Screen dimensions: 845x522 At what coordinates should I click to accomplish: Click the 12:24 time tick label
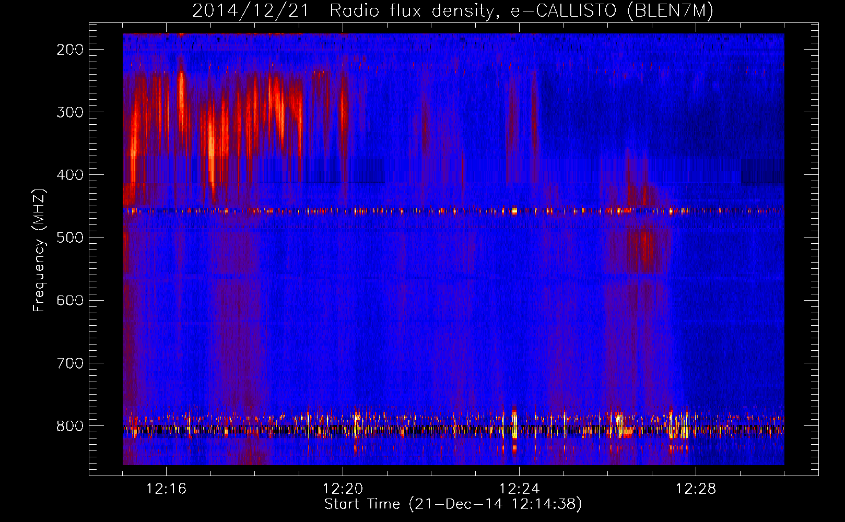click(519, 489)
